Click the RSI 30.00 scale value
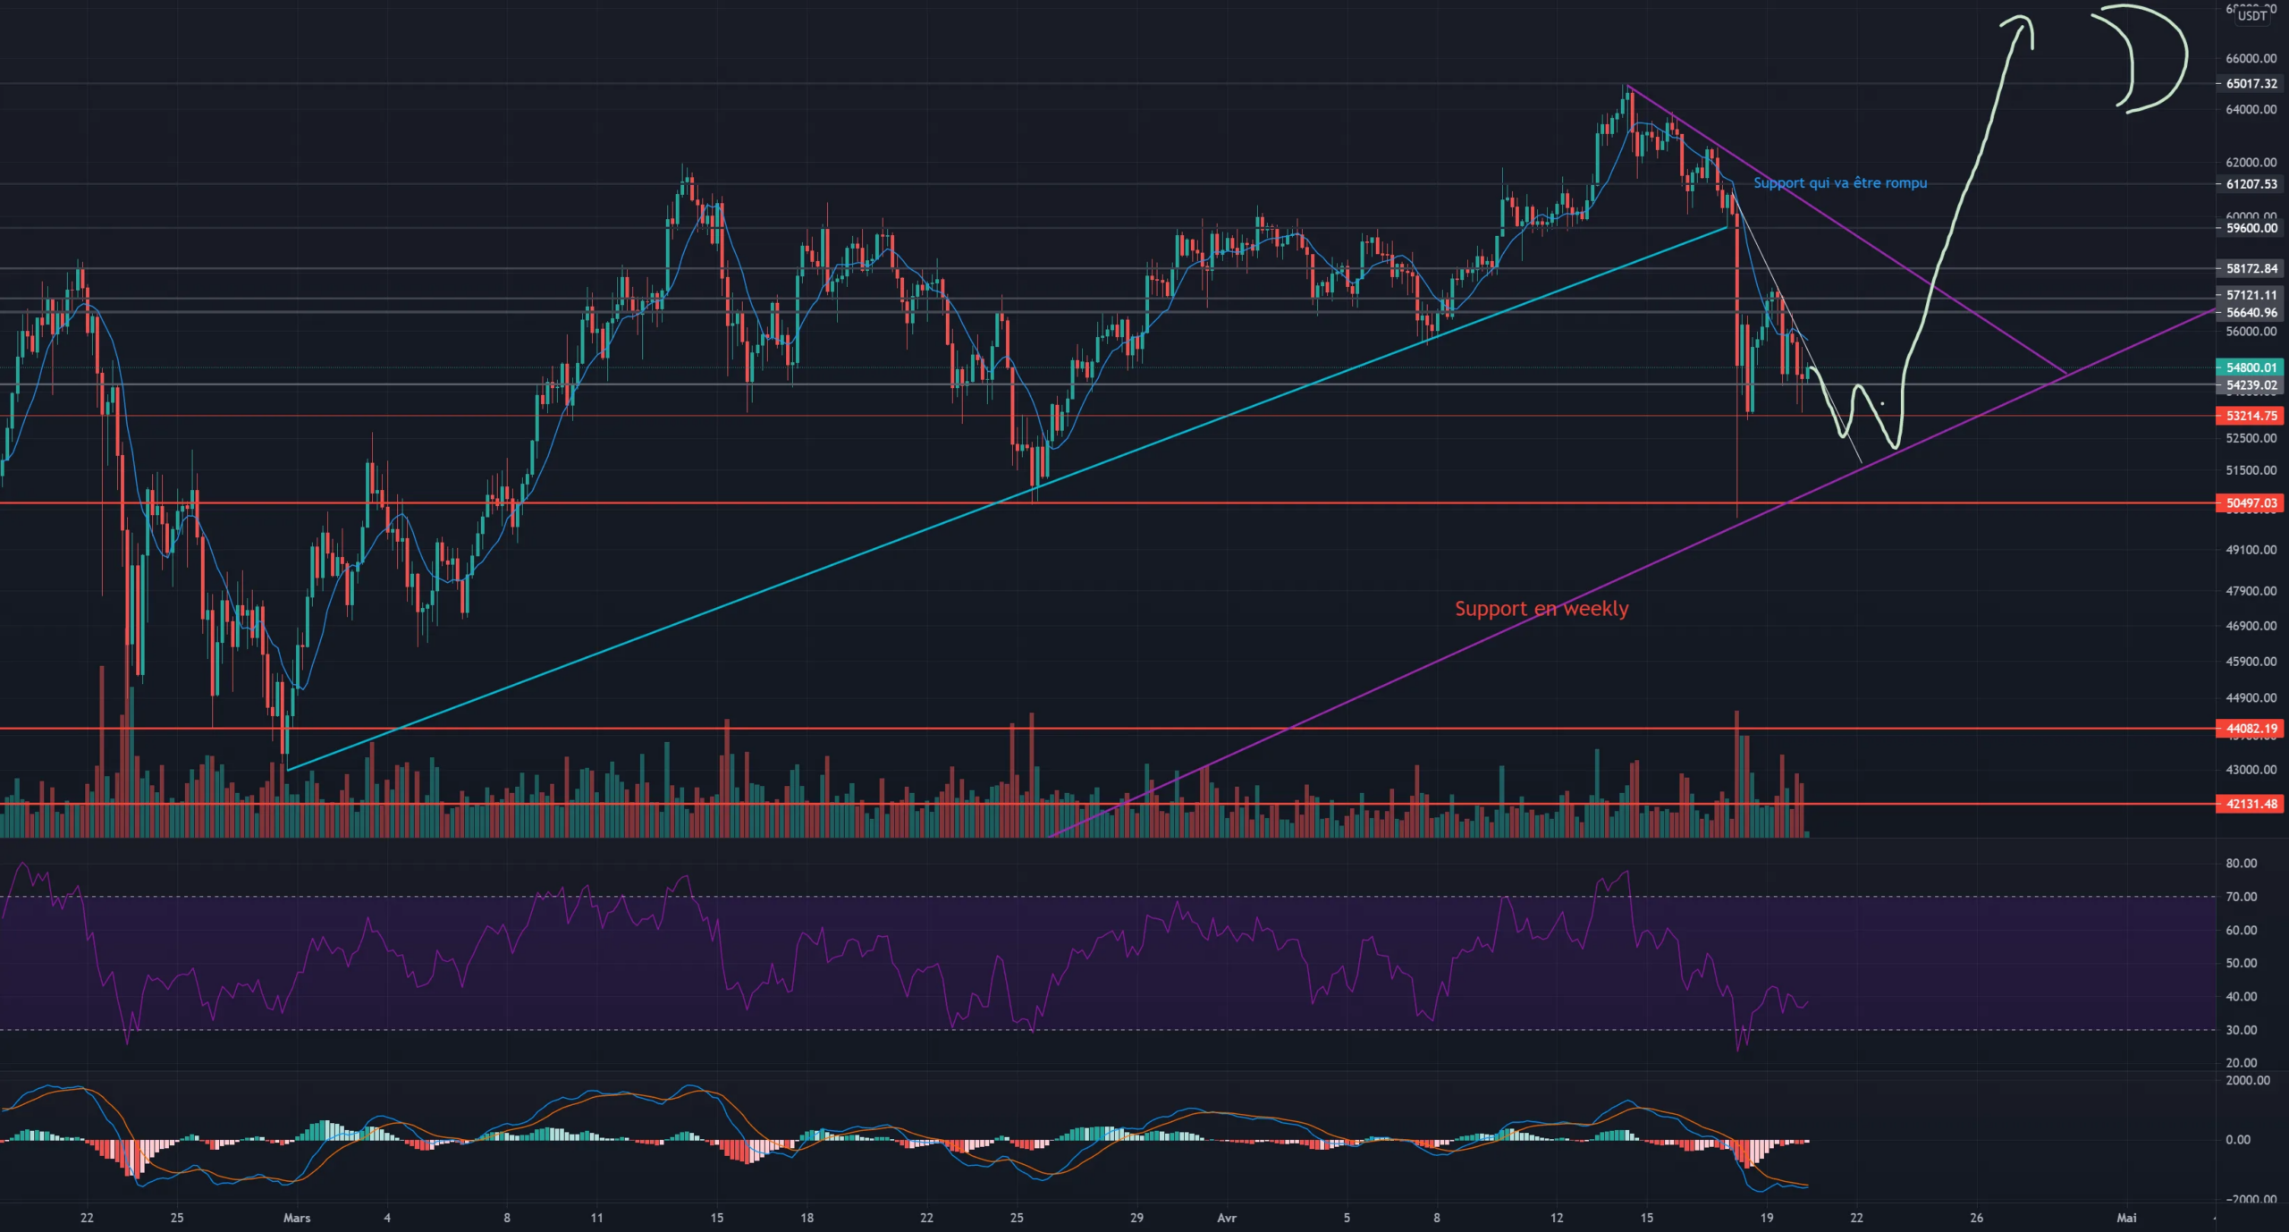 pyautogui.click(x=2241, y=1030)
